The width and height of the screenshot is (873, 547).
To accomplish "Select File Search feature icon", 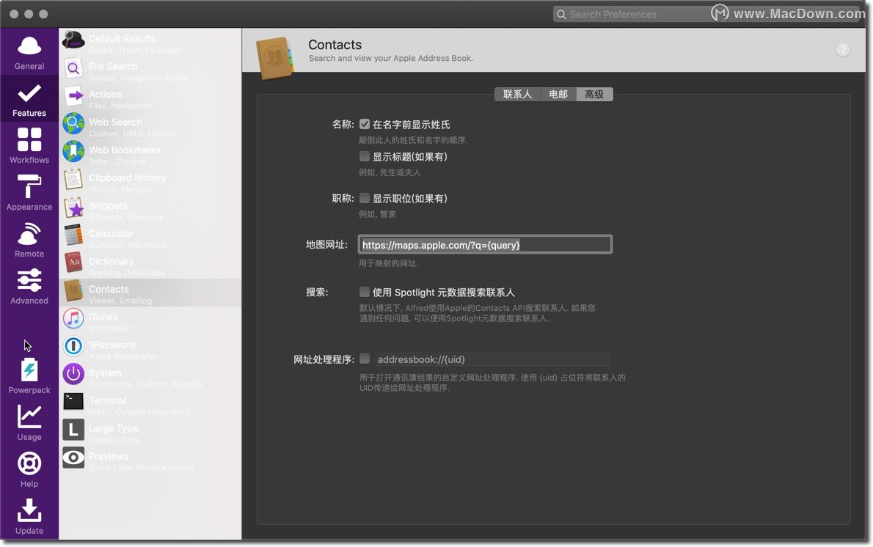I will click(73, 68).
